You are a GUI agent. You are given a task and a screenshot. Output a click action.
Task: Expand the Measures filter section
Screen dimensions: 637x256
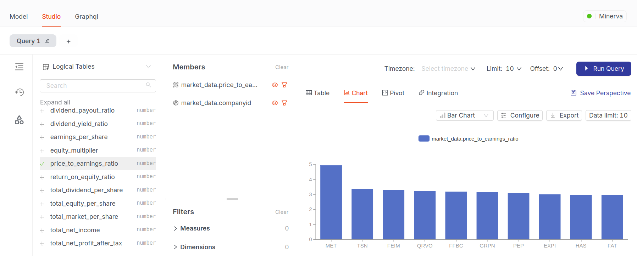click(x=192, y=228)
